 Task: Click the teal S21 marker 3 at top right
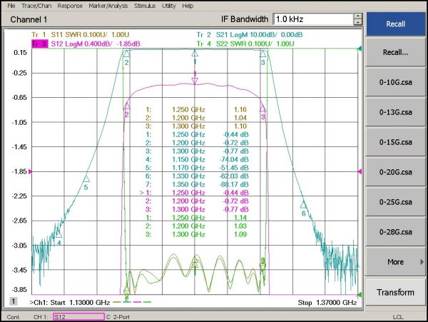[x=263, y=54]
